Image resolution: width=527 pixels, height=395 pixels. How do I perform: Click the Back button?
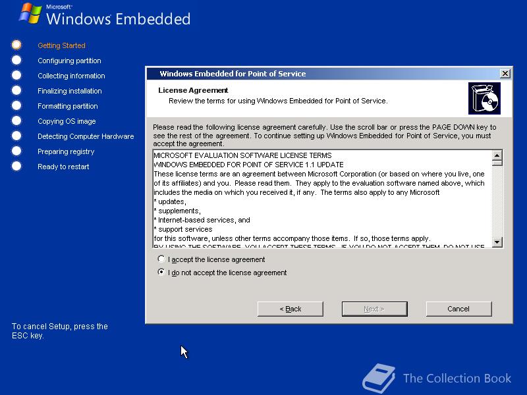pos(291,309)
